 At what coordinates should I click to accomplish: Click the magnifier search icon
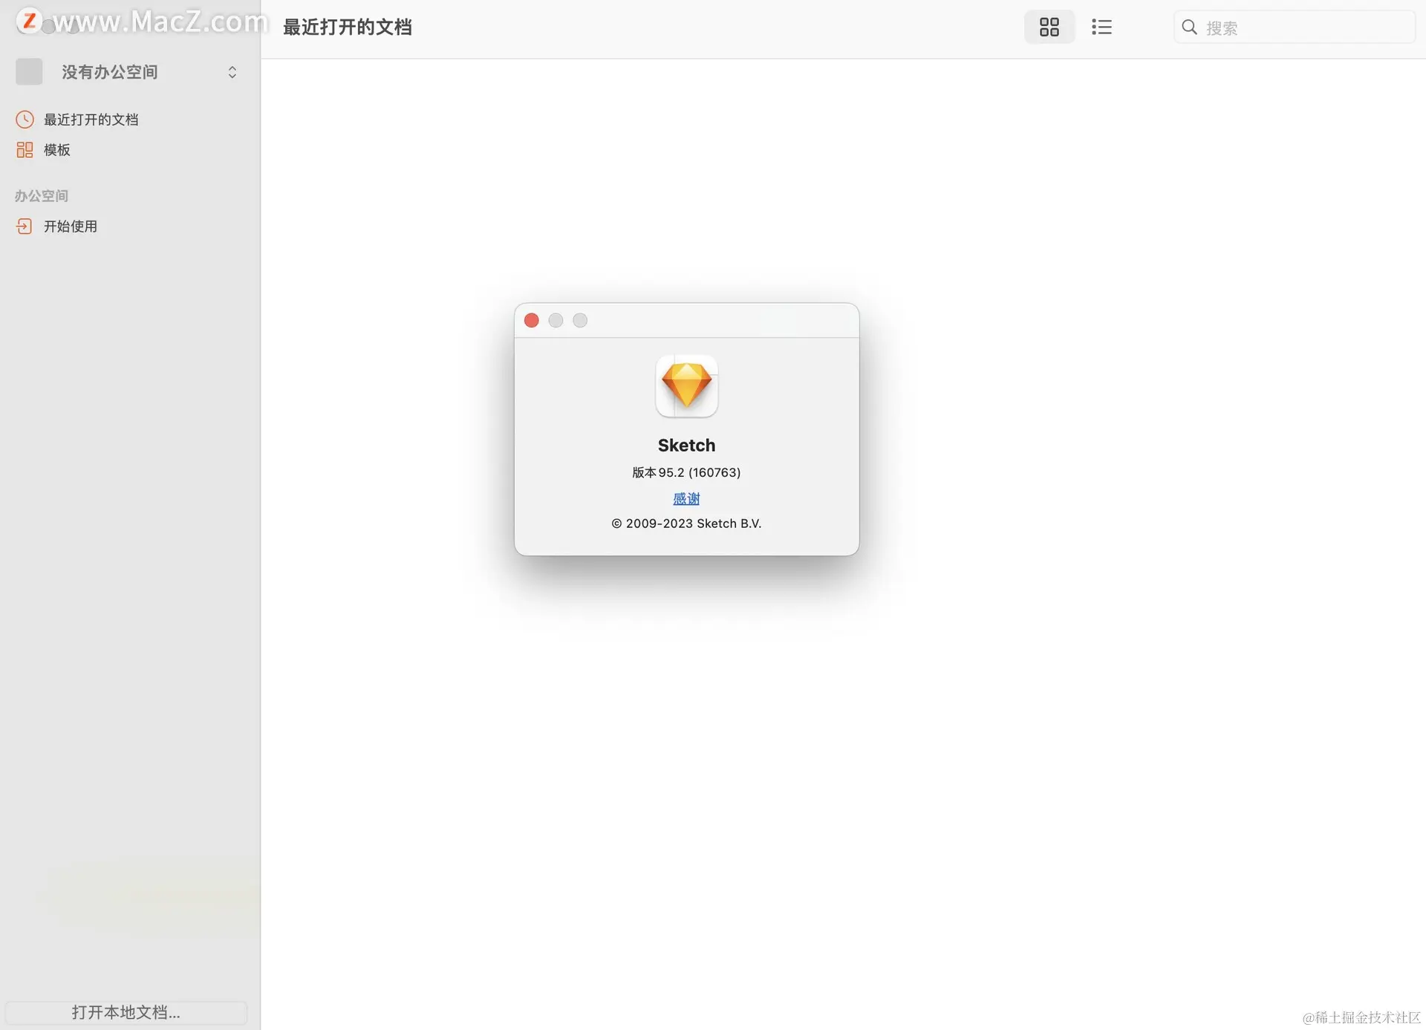point(1189,27)
